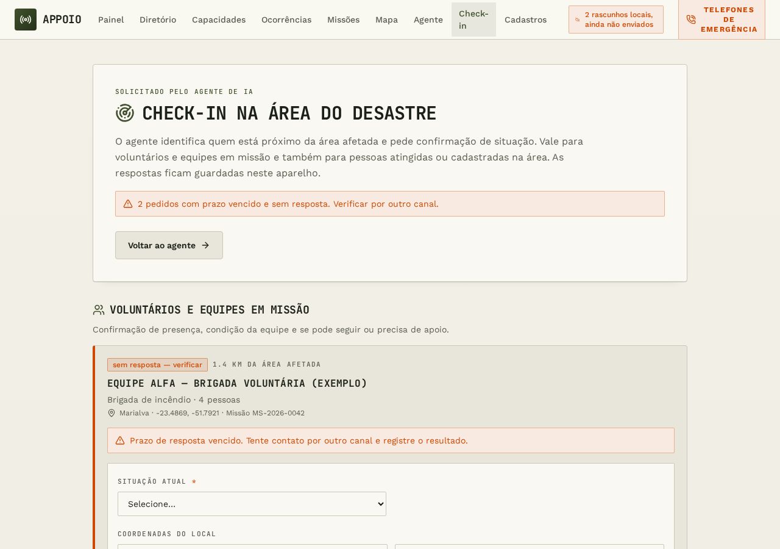
Task: Click the first coordinates input field
Action: click(x=252, y=547)
